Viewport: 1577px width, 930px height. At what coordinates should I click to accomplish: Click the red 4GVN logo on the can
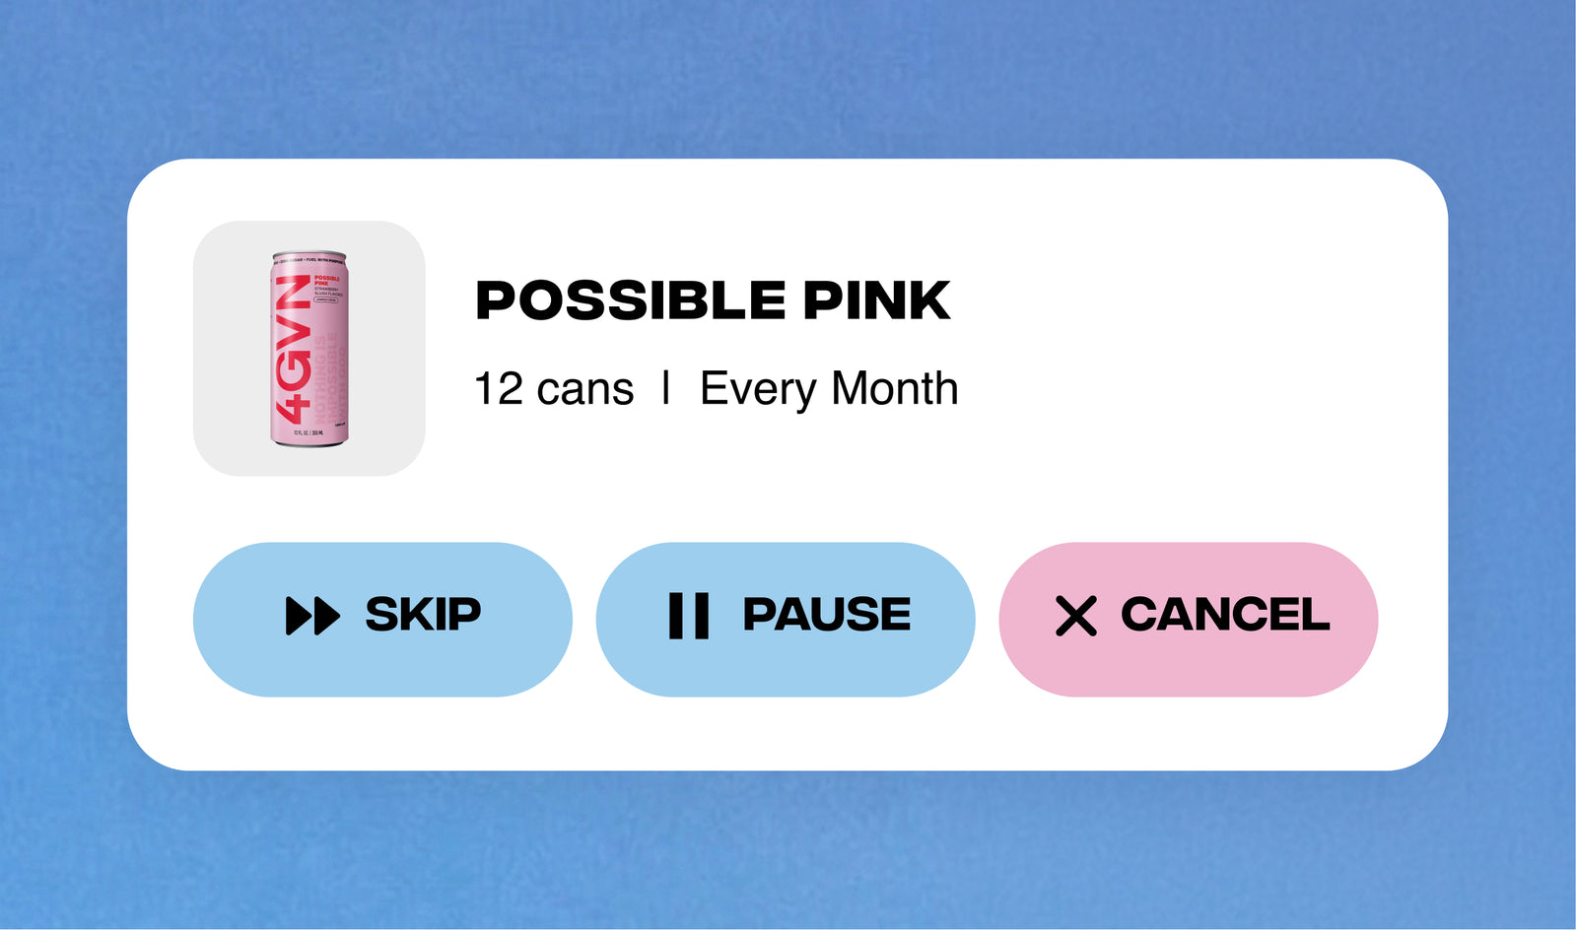pos(293,350)
